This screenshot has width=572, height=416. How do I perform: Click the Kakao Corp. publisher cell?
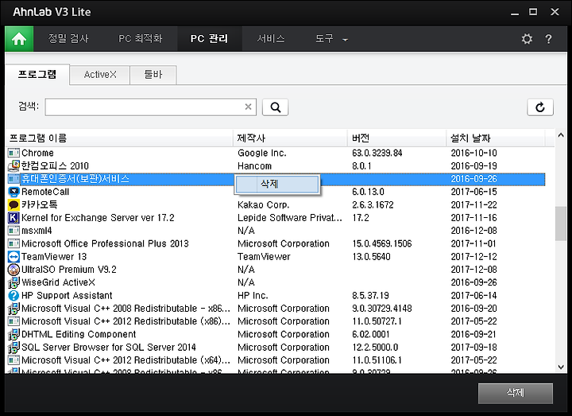coord(264,204)
